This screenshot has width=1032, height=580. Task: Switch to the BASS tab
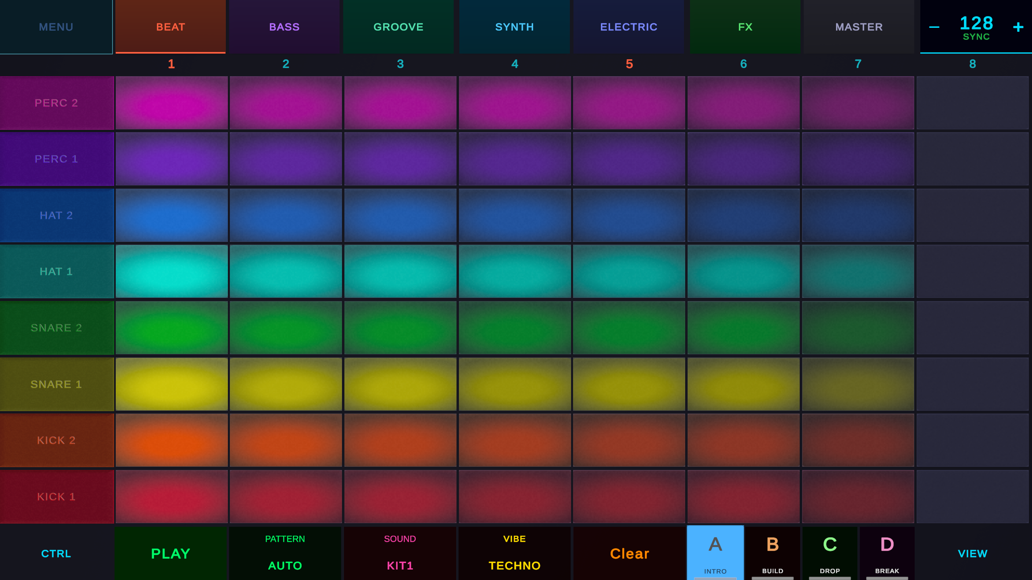[x=284, y=27]
